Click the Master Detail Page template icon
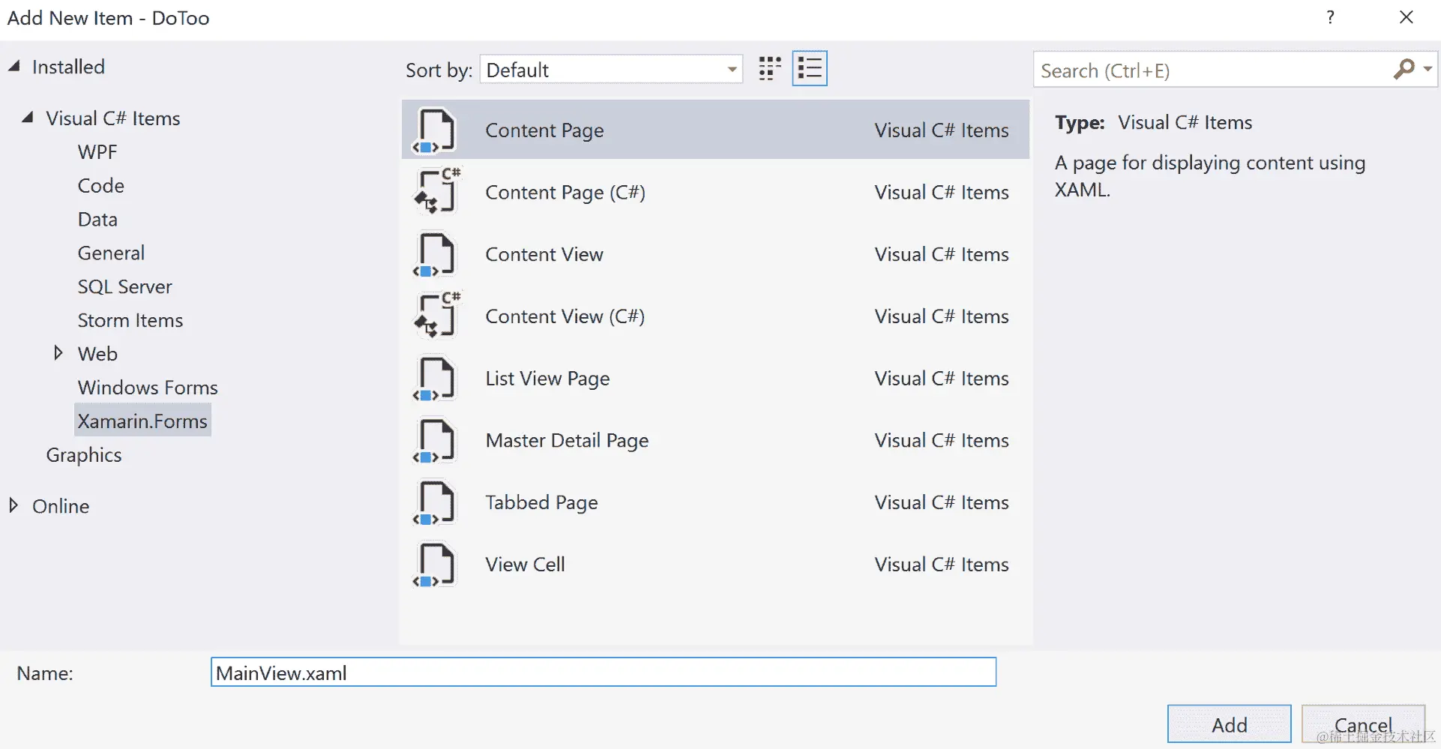 (434, 441)
